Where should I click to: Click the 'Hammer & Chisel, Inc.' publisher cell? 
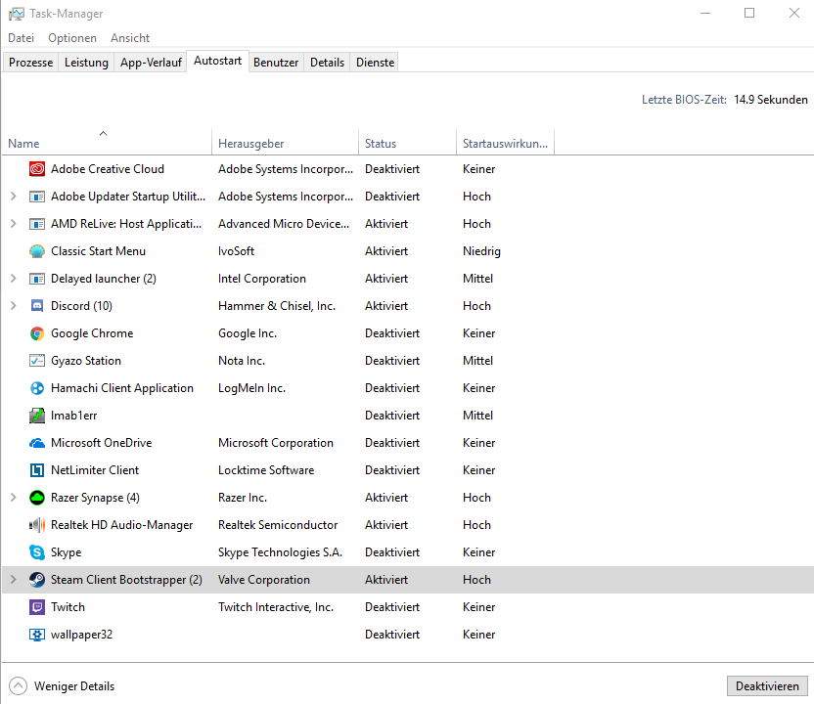pyautogui.click(x=277, y=306)
